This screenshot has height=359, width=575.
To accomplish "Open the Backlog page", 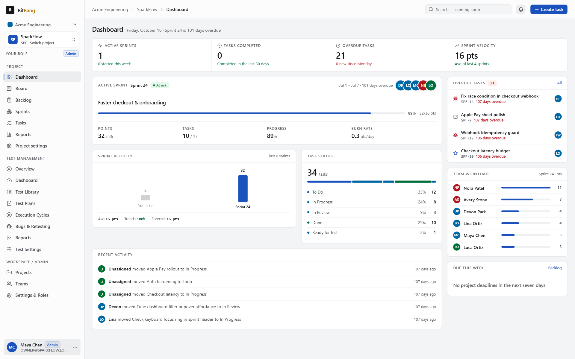I will click(42, 100).
